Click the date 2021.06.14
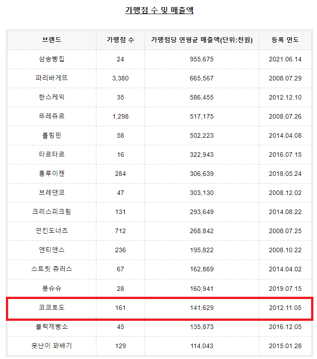 pos(285,59)
